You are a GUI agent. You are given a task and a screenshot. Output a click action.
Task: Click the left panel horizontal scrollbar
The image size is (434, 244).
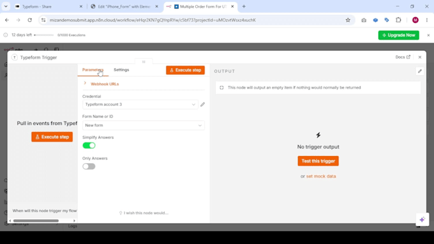tap(36, 221)
